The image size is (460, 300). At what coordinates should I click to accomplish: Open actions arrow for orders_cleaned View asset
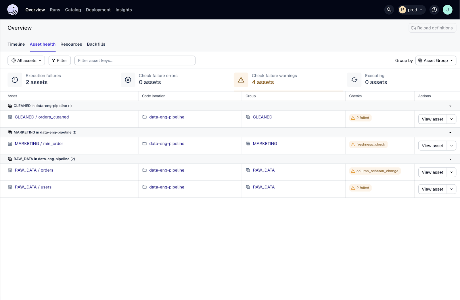pos(451,119)
